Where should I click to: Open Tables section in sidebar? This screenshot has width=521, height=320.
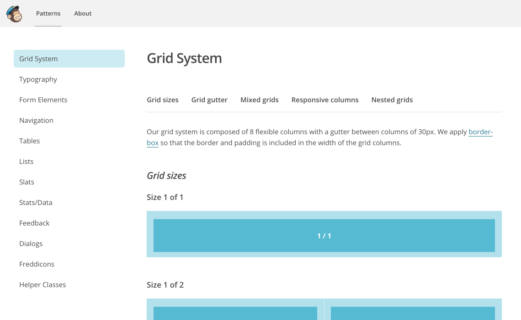(x=30, y=141)
